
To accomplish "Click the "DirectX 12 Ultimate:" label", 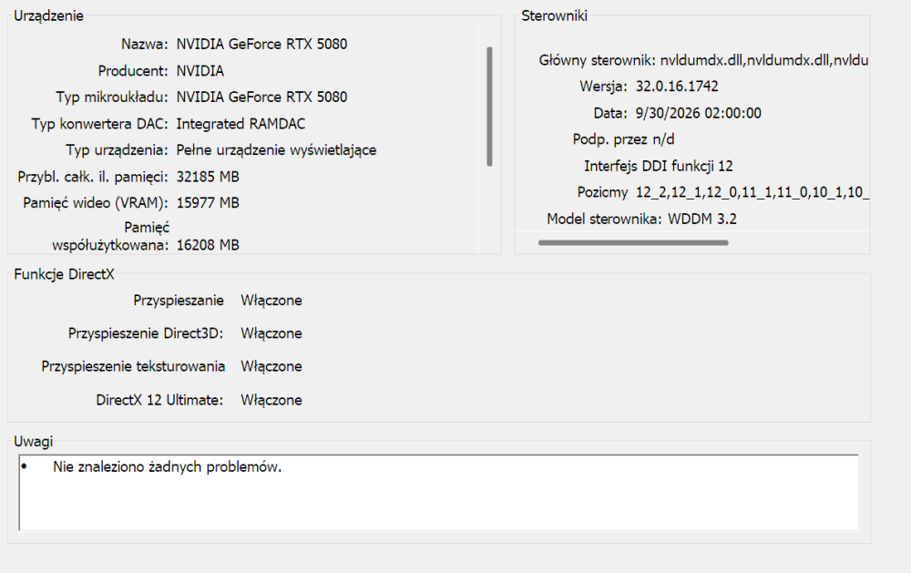I will 159,401.
